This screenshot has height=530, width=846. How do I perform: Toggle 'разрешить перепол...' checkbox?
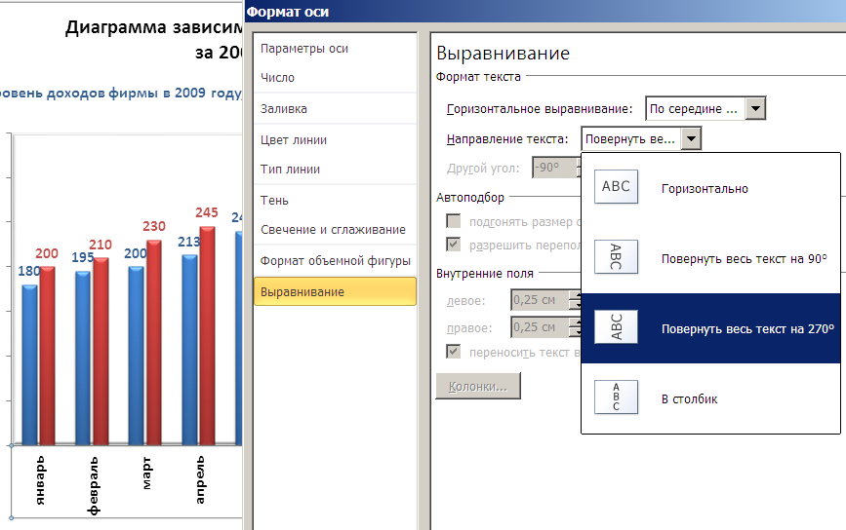tap(453, 245)
